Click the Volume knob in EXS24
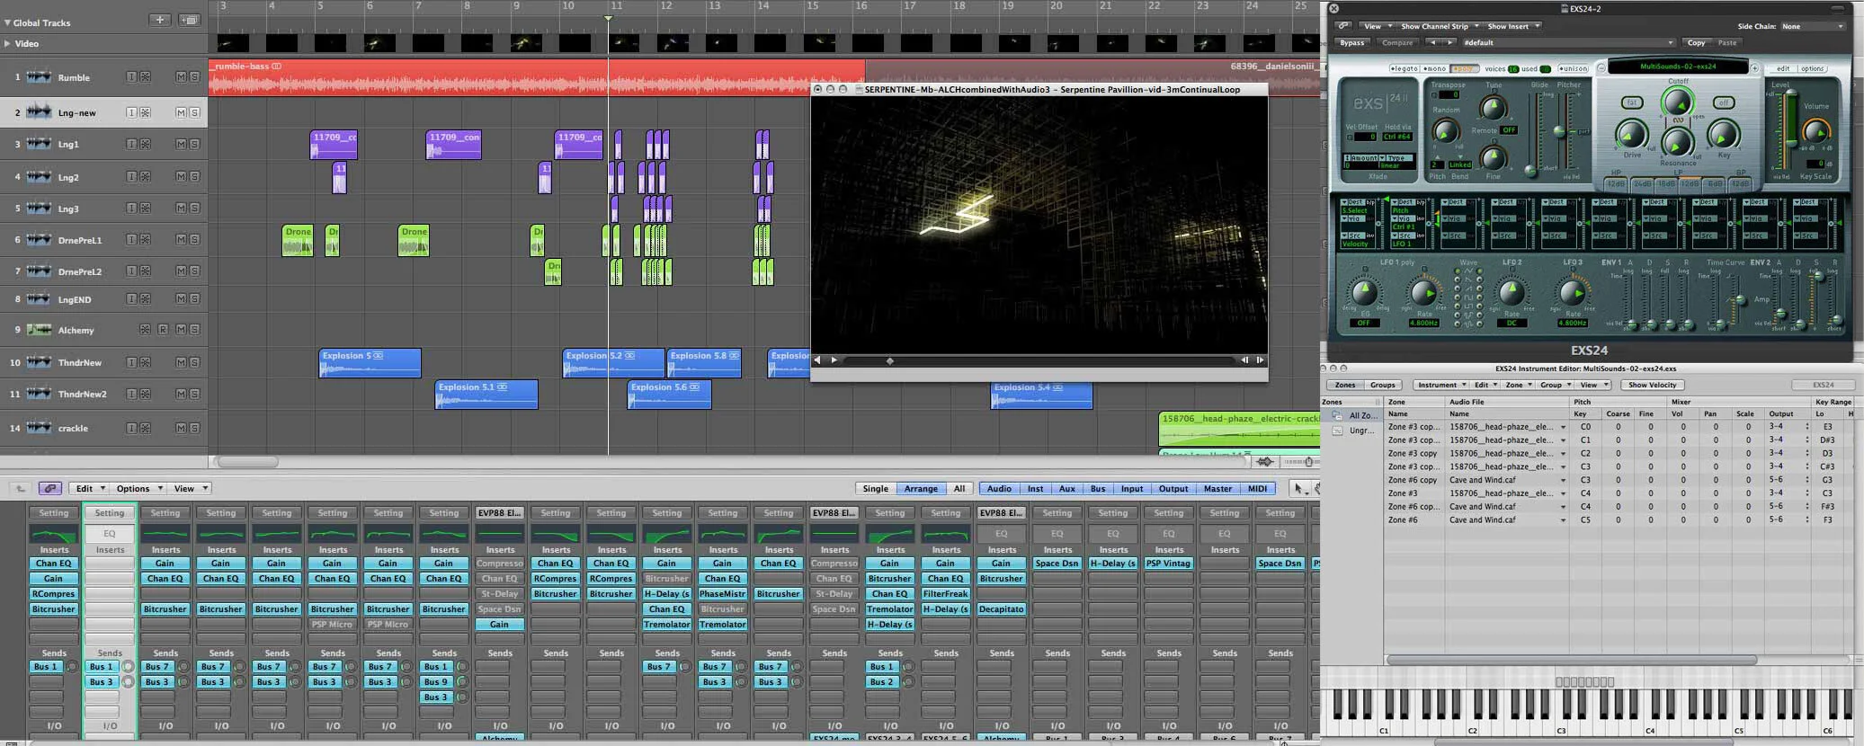Screen dimensions: 1864x746 (1815, 130)
